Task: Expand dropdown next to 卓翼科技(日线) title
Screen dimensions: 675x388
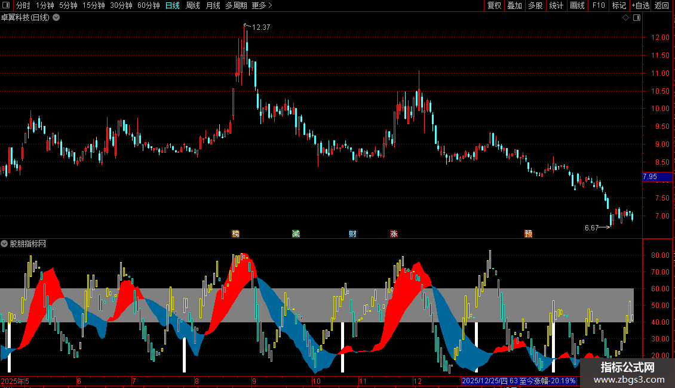Action: [56, 18]
